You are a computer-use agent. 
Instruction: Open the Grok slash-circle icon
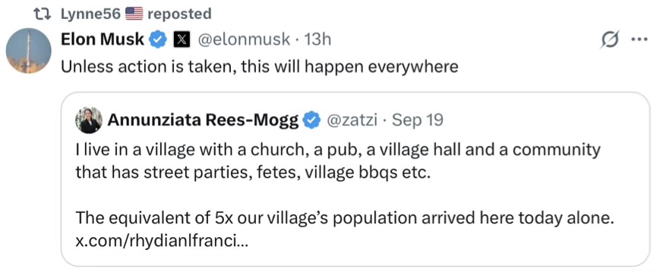click(610, 41)
